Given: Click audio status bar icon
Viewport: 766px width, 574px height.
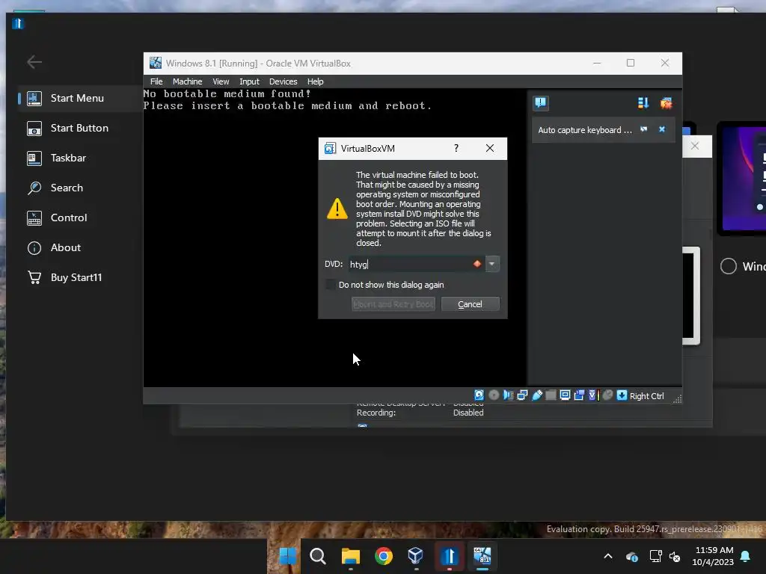Looking at the screenshot, I should click(508, 395).
